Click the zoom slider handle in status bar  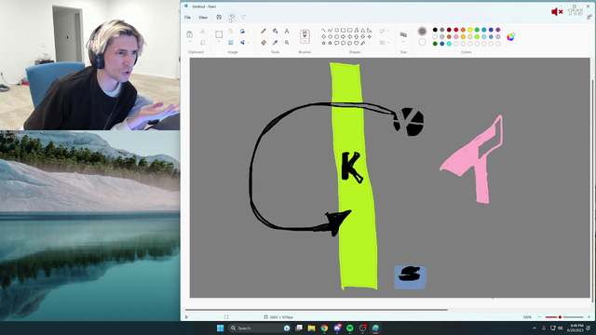coord(560,317)
